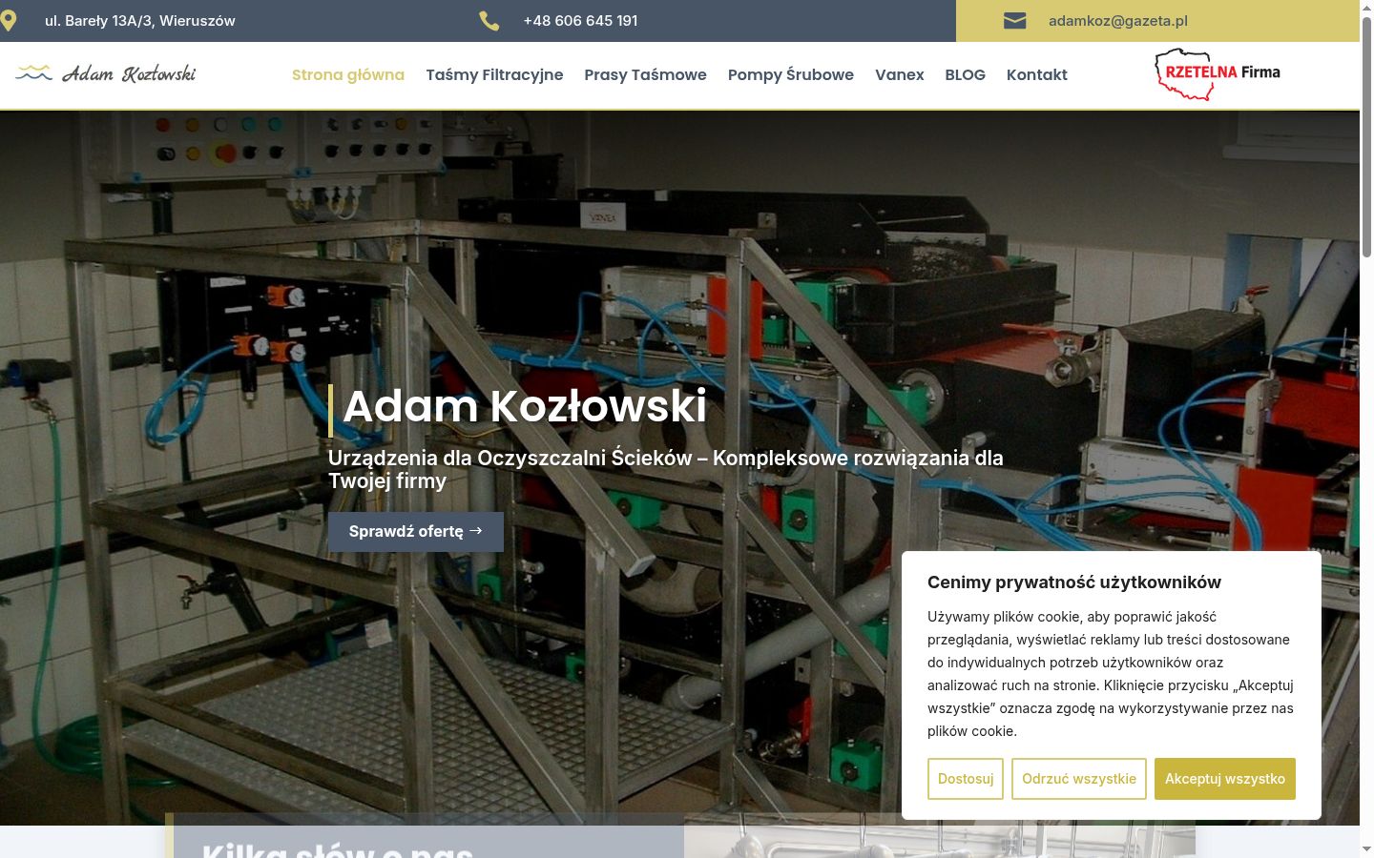Image resolution: width=1374 pixels, height=858 pixels.
Task: Open the BLOG page
Action: point(966,74)
